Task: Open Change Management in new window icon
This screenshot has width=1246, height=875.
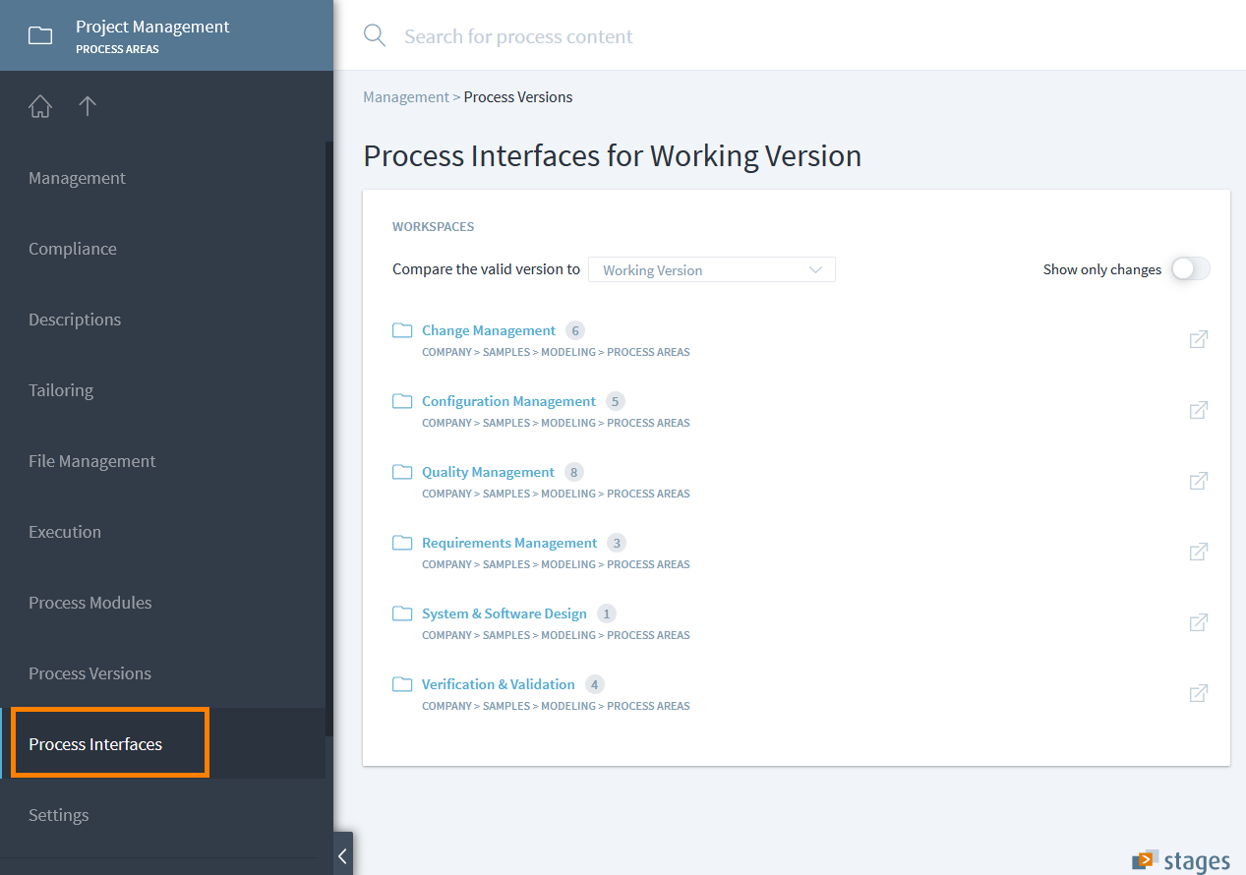Action: coord(1198,339)
